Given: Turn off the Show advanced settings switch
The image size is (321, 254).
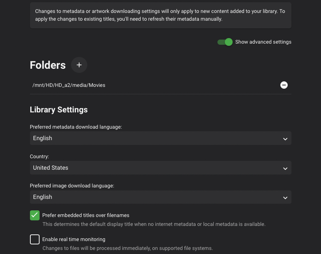Looking at the screenshot, I should pyautogui.click(x=225, y=42).
